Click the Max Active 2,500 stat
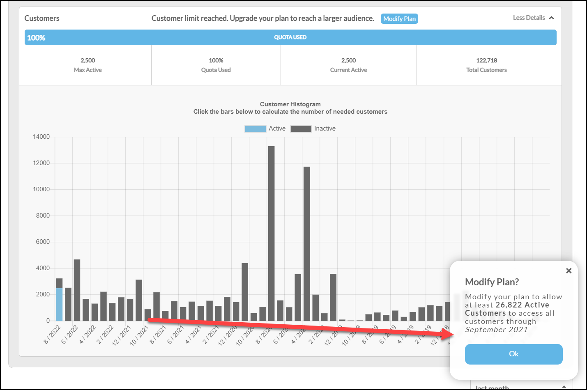The image size is (587, 390). point(87,65)
